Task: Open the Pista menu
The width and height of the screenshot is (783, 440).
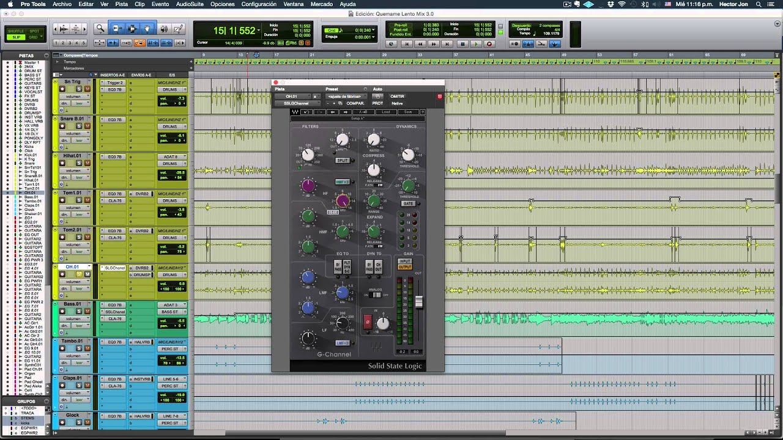Action: pyautogui.click(x=122, y=4)
